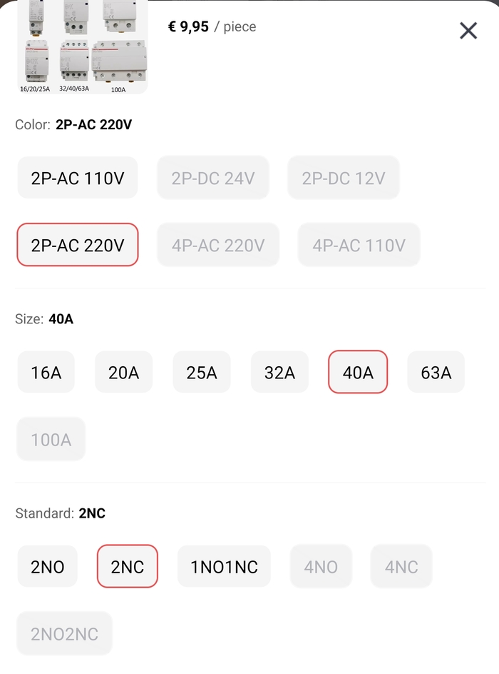
Task: Select the 2P-AC 110V variant
Action: click(78, 178)
